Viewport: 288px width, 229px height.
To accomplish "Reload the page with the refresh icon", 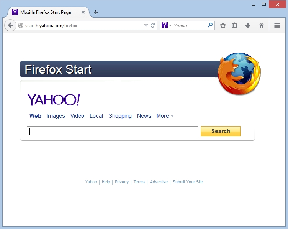I will (x=152, y=25).
